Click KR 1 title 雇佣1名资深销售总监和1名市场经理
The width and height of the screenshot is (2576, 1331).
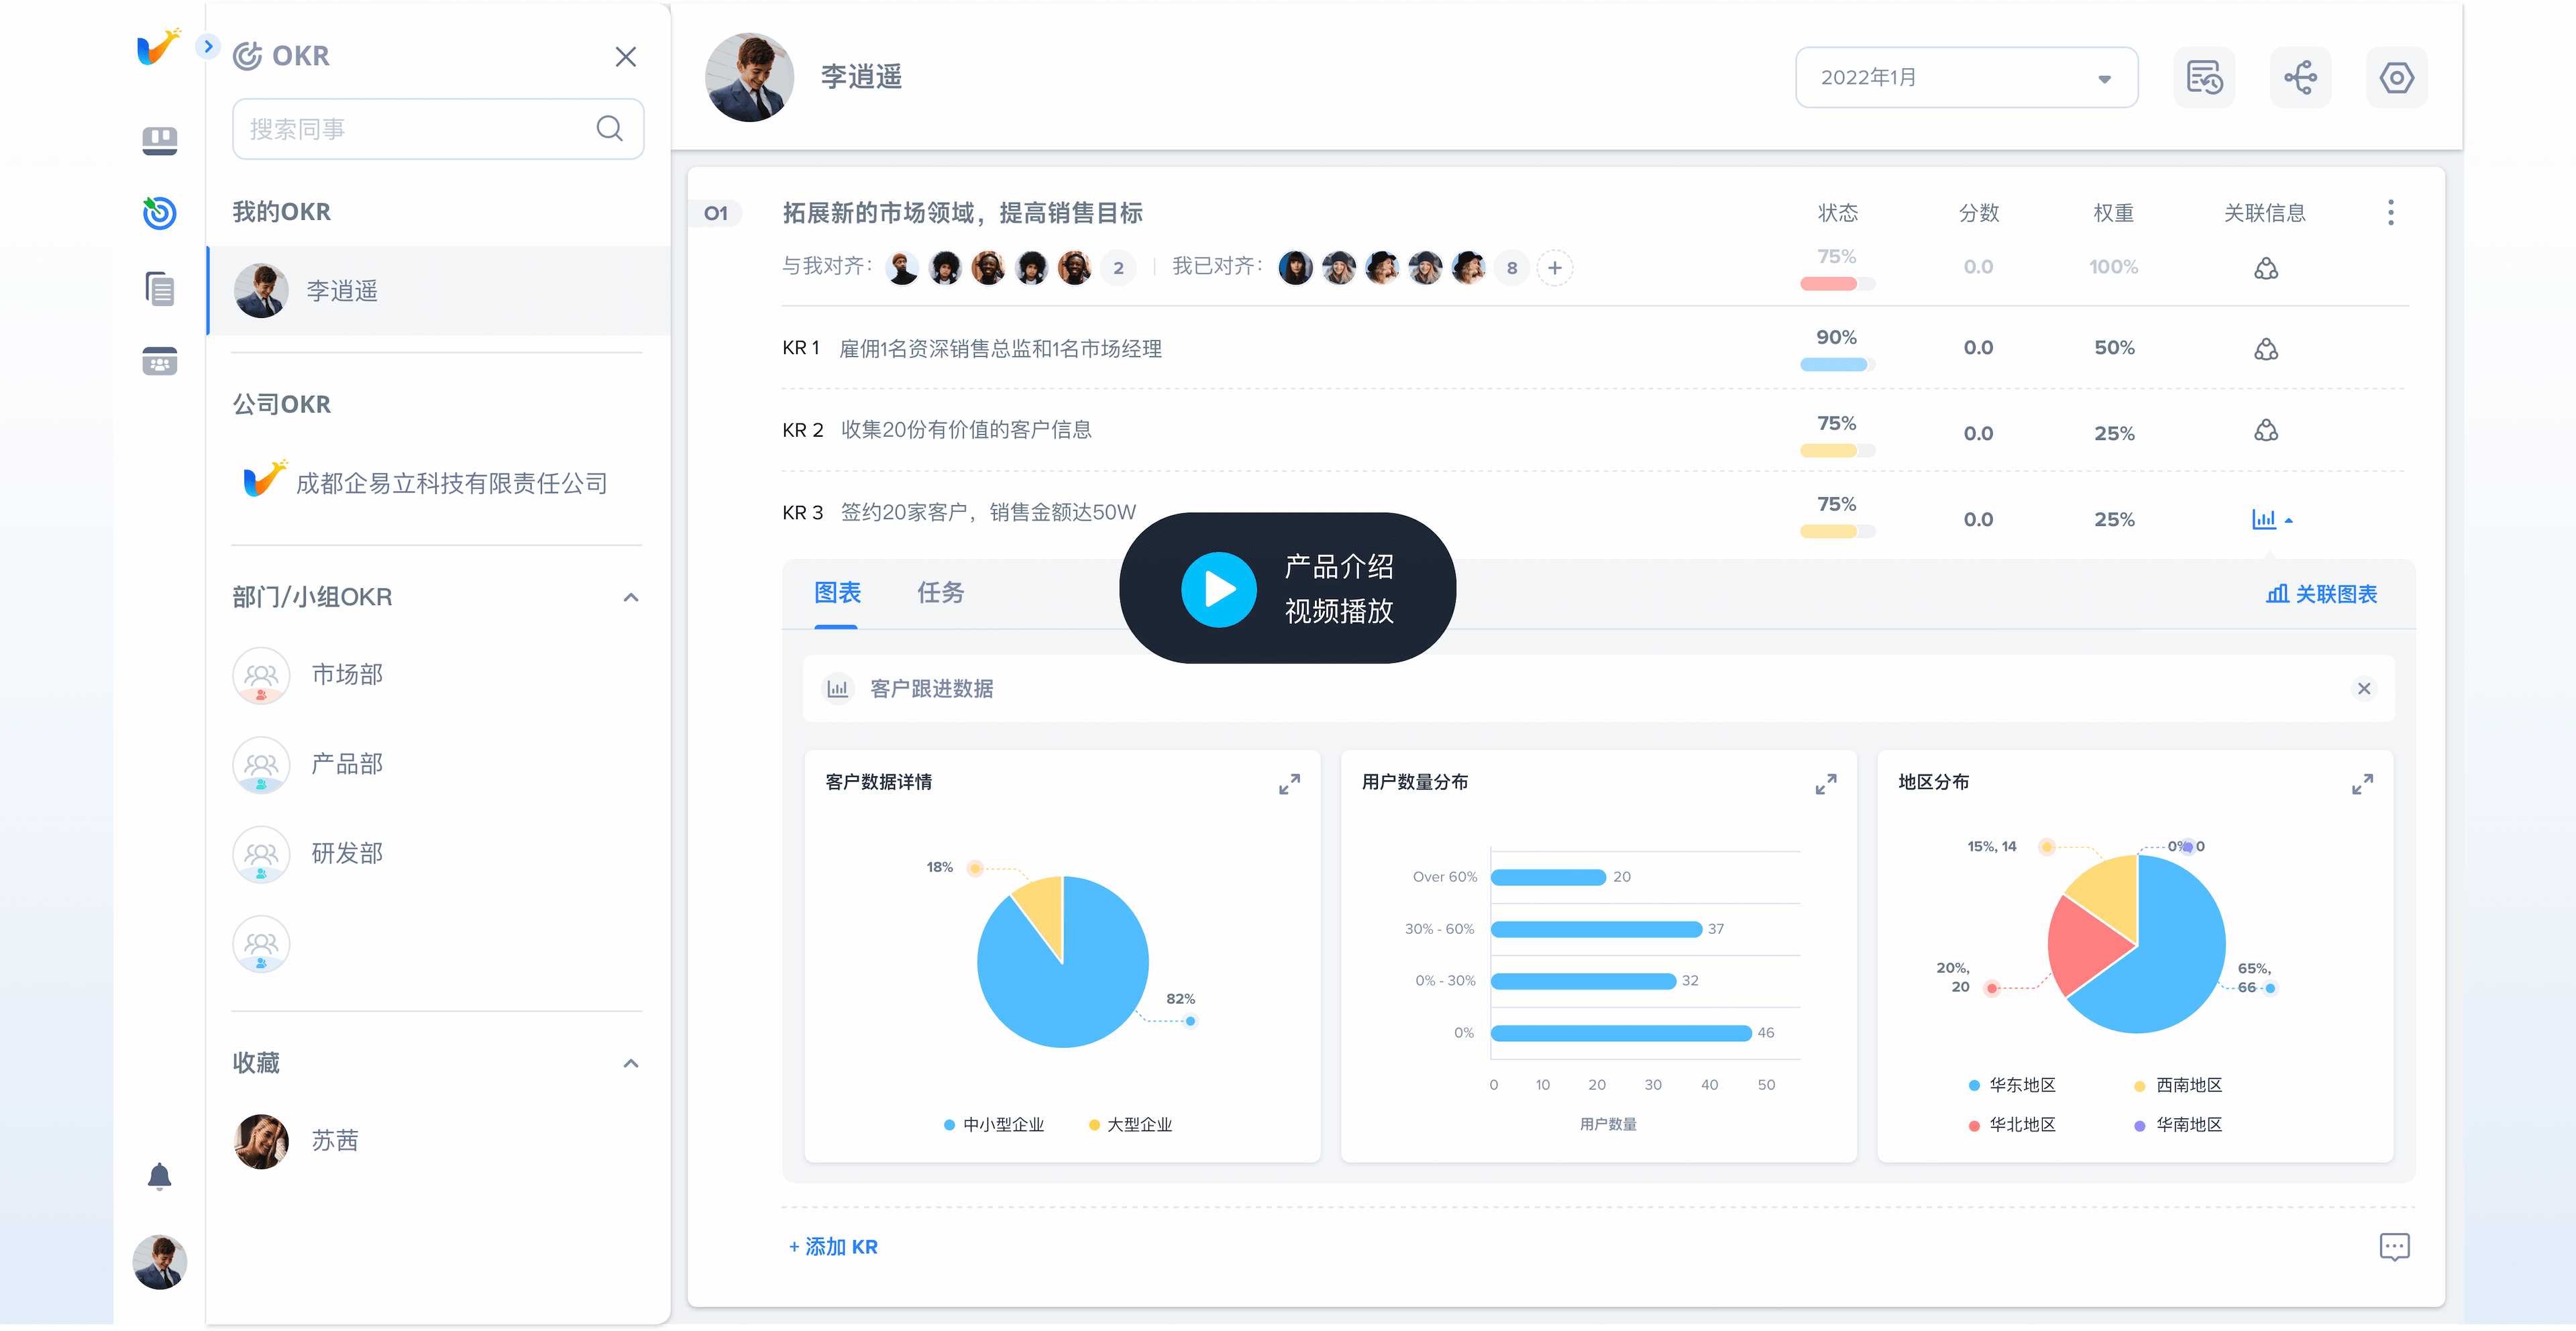1000,349
